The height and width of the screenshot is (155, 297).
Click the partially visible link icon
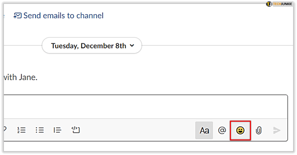coord(4,130)
